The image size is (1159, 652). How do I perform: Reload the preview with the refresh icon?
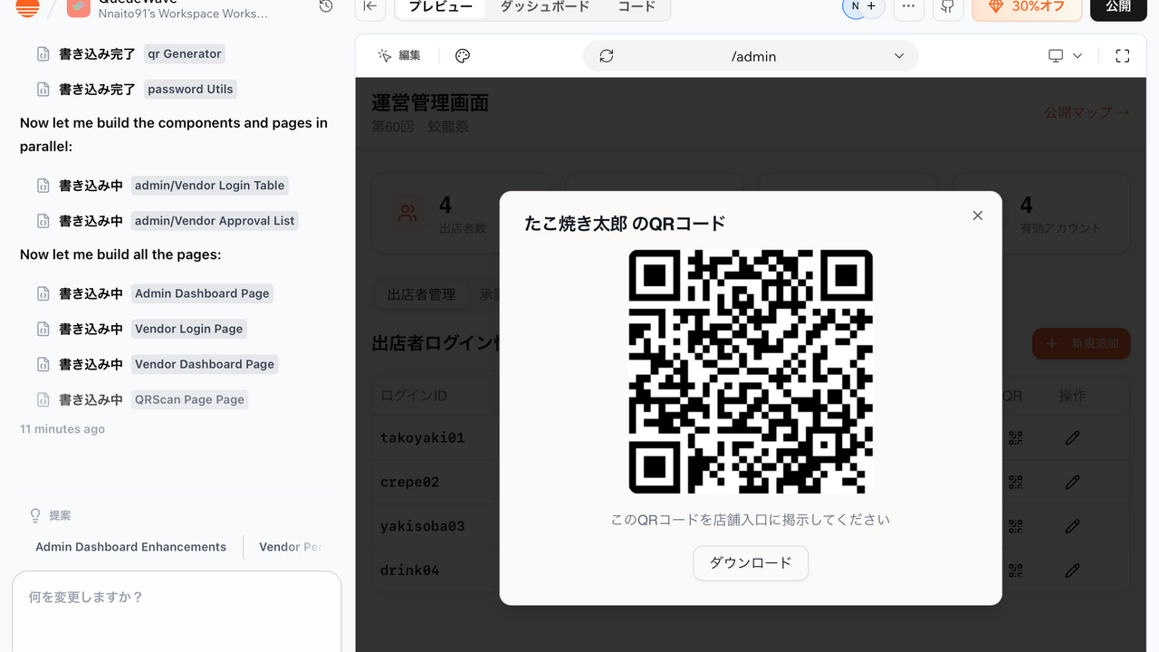(607, 56)
